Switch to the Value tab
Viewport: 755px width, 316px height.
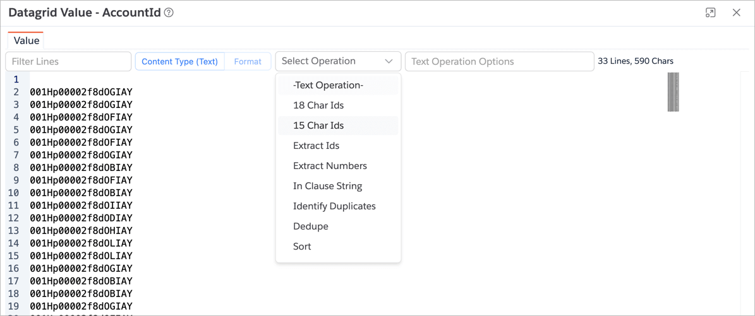tap(27, 40)
